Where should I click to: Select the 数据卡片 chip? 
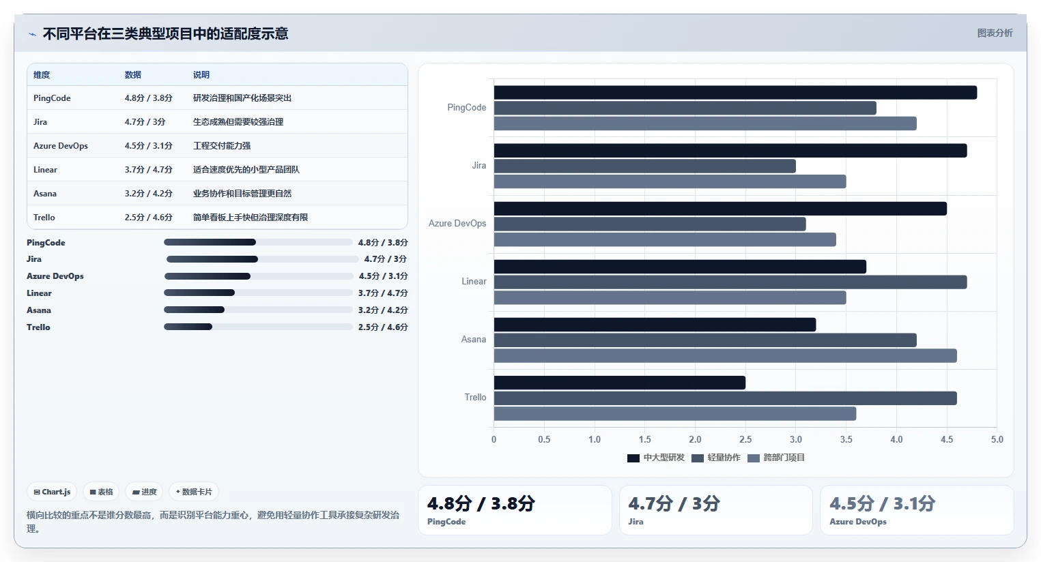pos(194,492)
